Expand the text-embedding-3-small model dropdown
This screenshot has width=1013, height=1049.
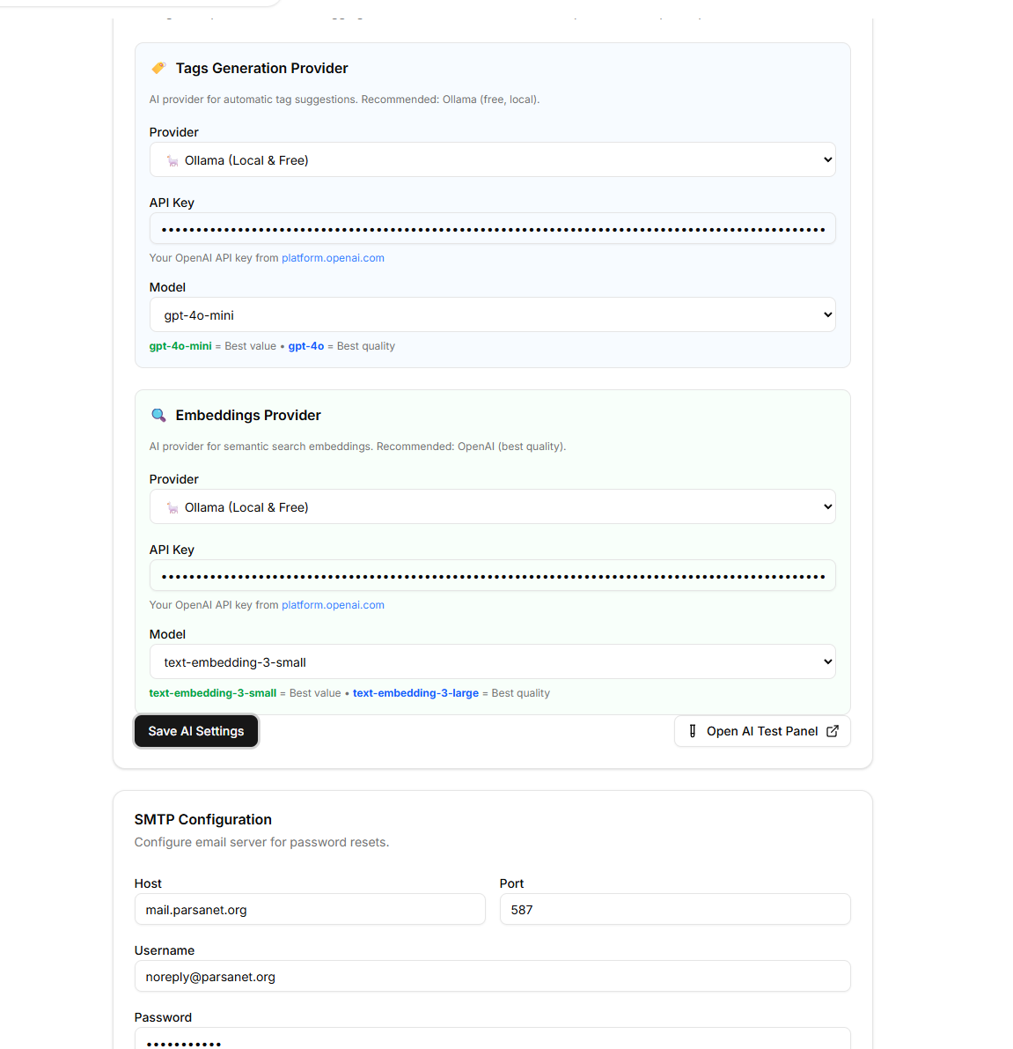click(492, 662)
